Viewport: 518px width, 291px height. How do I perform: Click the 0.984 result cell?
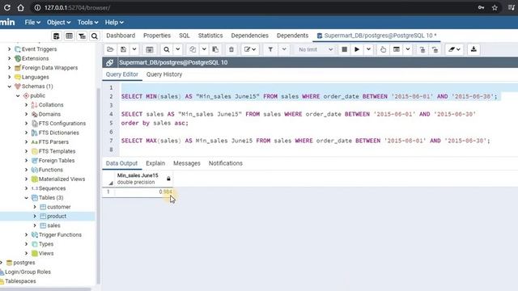[144, 192]
